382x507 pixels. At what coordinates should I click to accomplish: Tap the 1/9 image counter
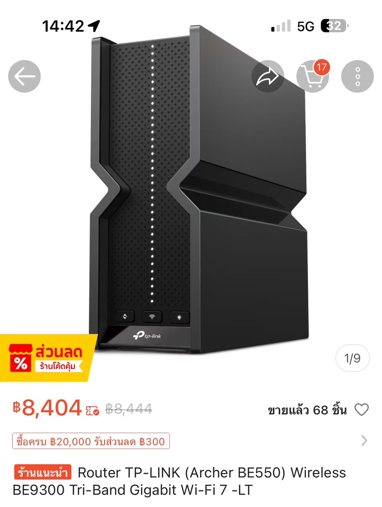352,358
